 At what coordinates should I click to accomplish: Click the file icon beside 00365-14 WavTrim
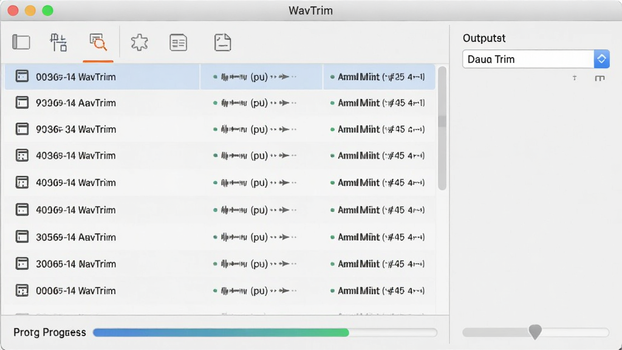click(x=22, y=76)
